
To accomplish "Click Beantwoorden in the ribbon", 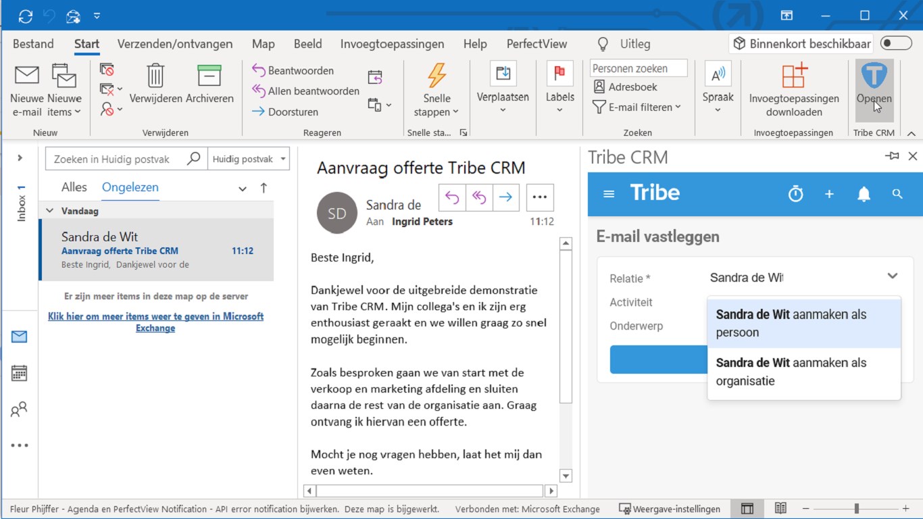I will (x=293, y=70).
